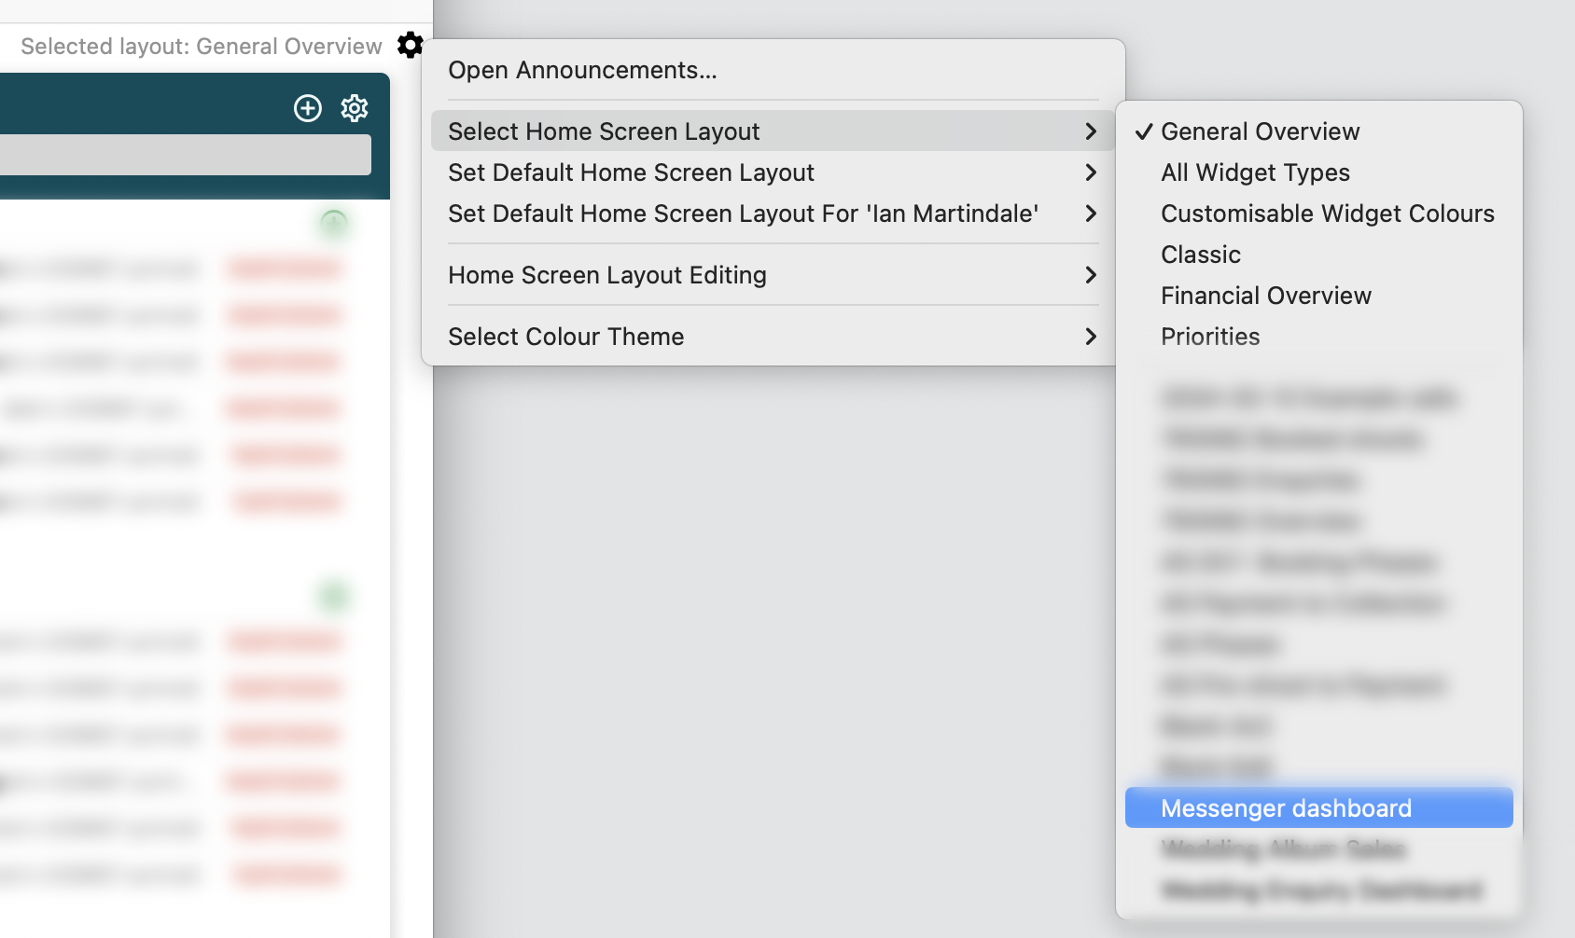Click the checkmark beside General Overview
The height and width of the screenshot is (938, 1575).
(1143, 131)
